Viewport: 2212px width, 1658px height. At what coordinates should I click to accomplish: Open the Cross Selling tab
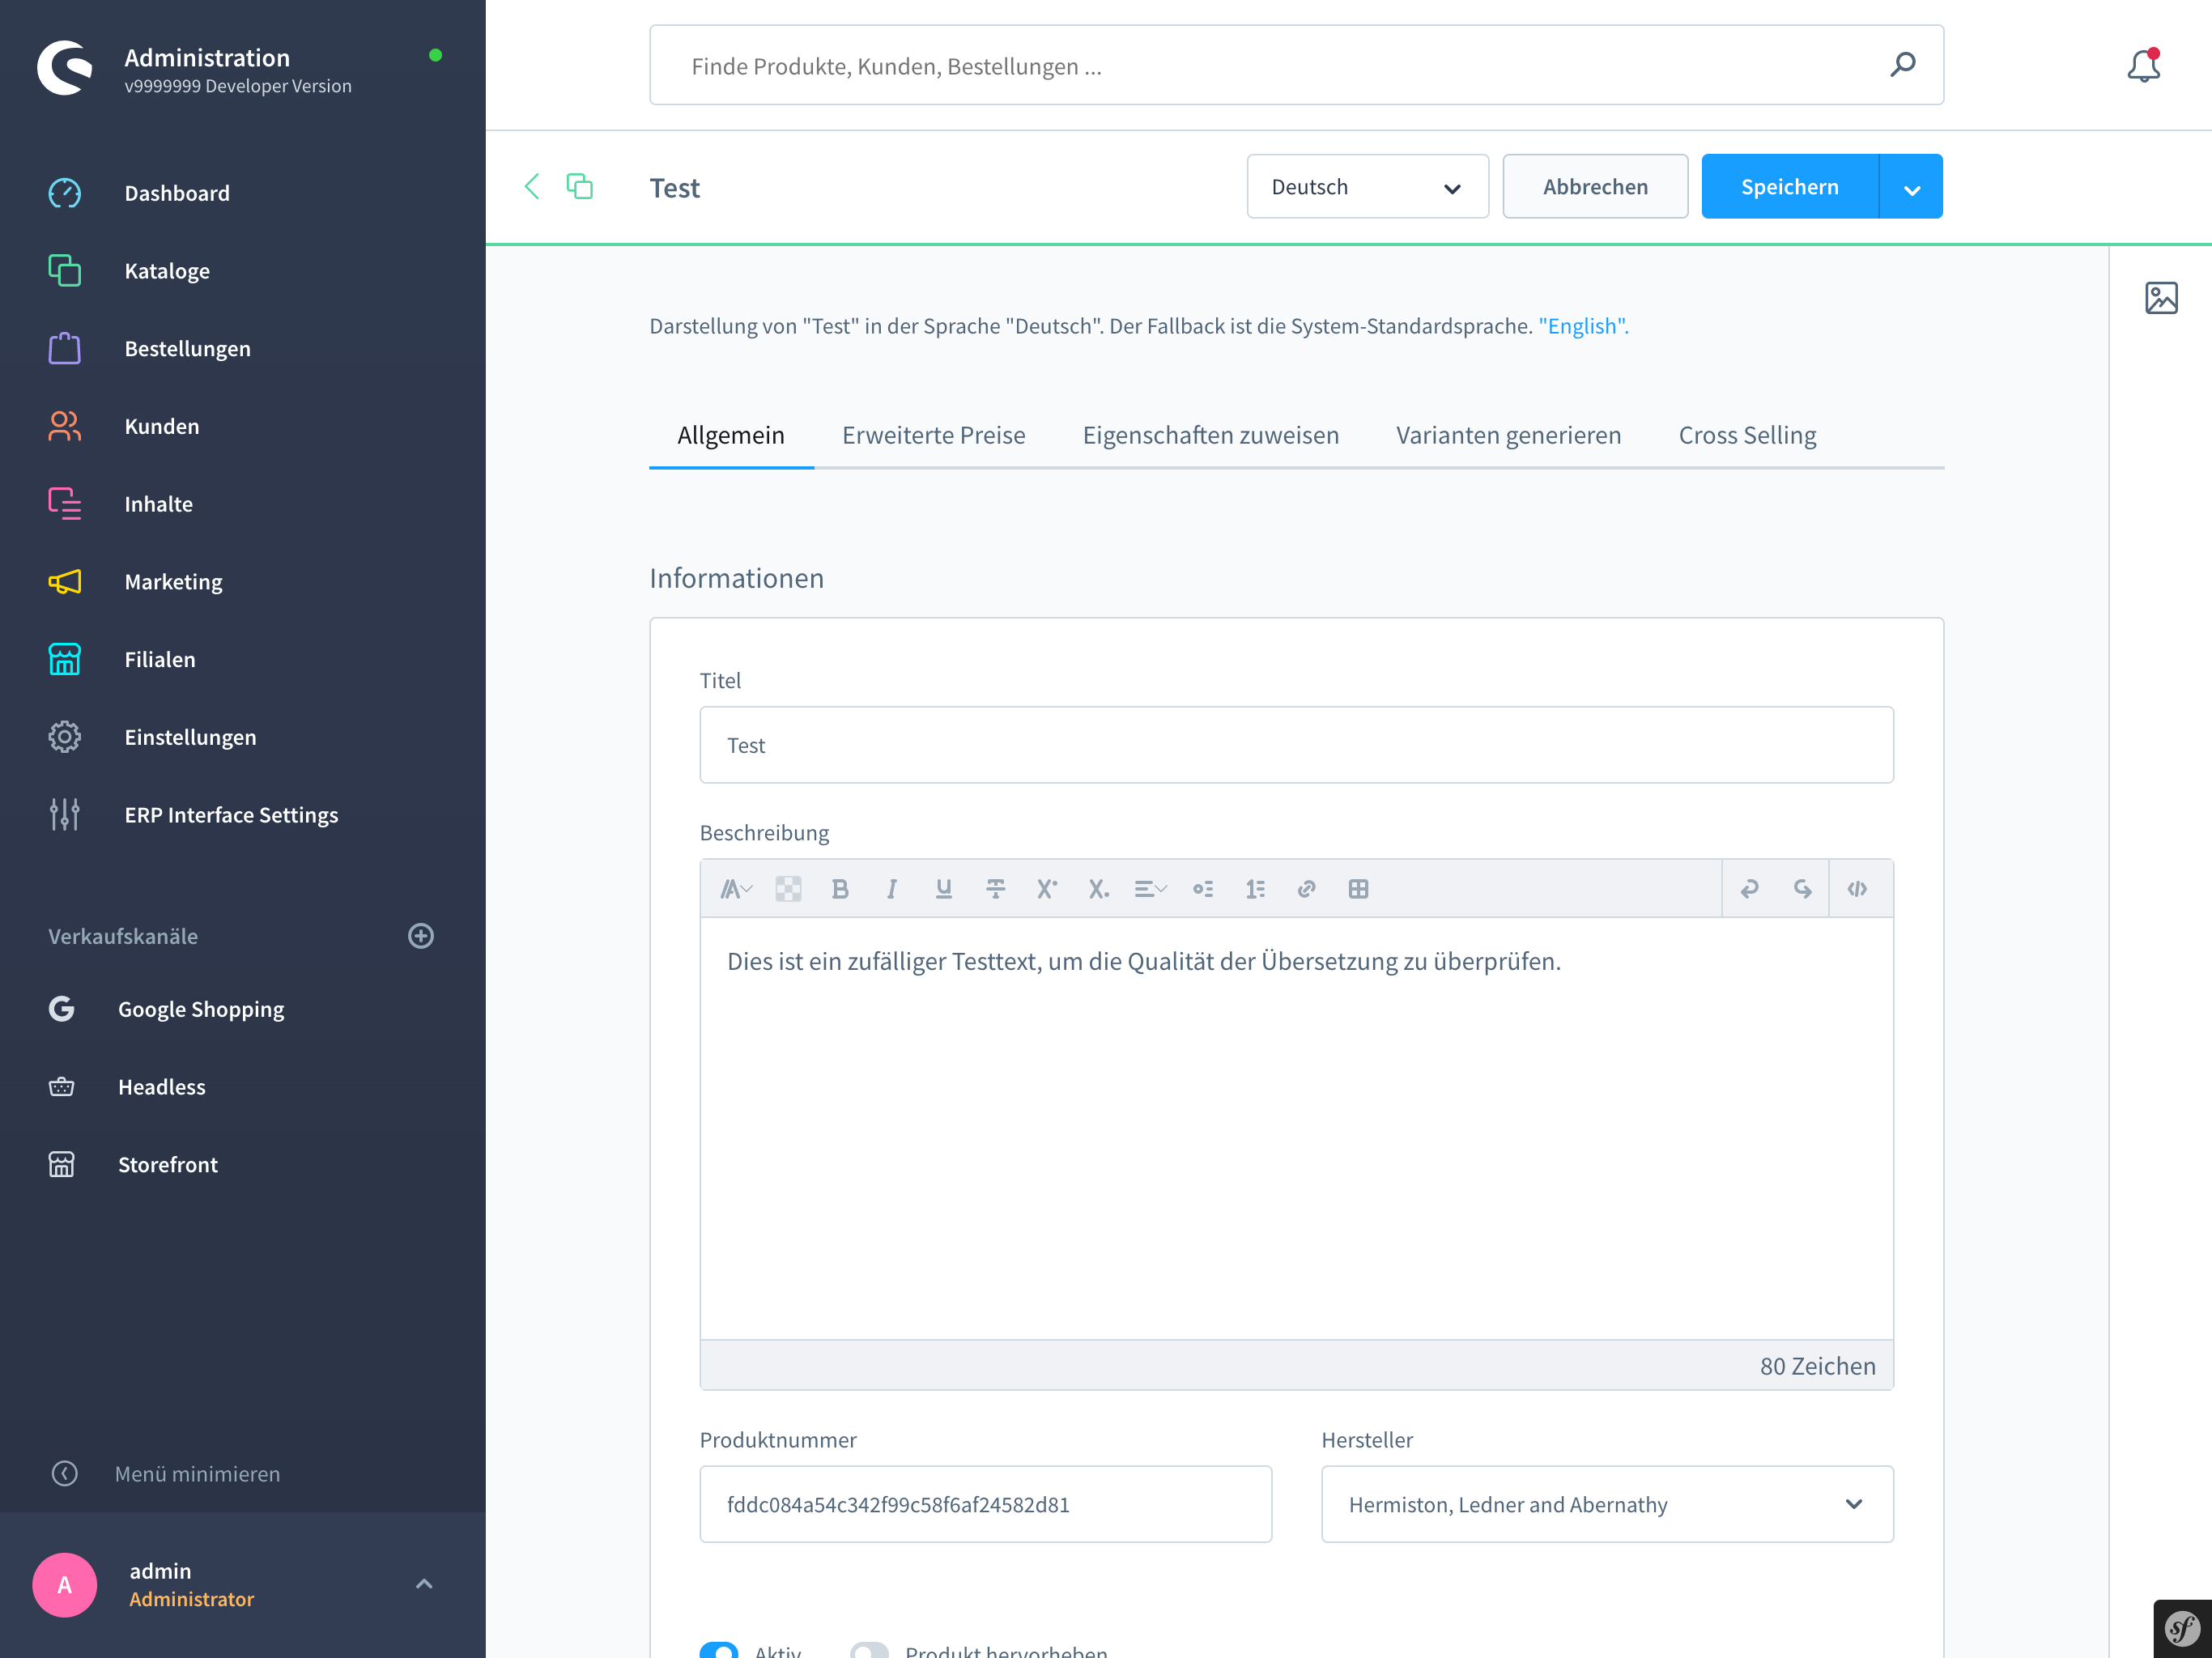[1747, 436]
